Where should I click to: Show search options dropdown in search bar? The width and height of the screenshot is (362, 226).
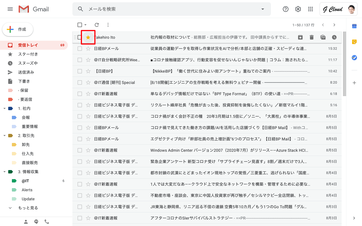point(263,9)
